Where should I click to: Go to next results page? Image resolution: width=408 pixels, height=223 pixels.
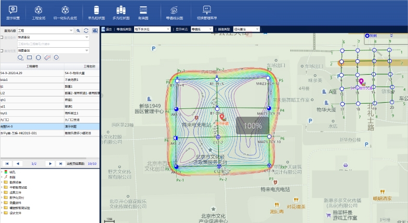[50, 163]
